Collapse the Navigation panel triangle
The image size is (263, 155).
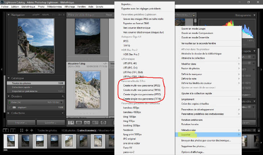click(x=9, y=15)
